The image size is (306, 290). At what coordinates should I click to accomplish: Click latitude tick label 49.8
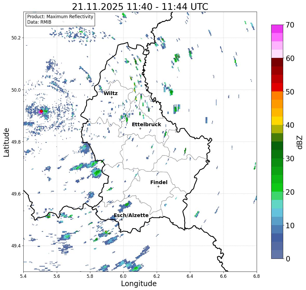click(x=16, y=142)
